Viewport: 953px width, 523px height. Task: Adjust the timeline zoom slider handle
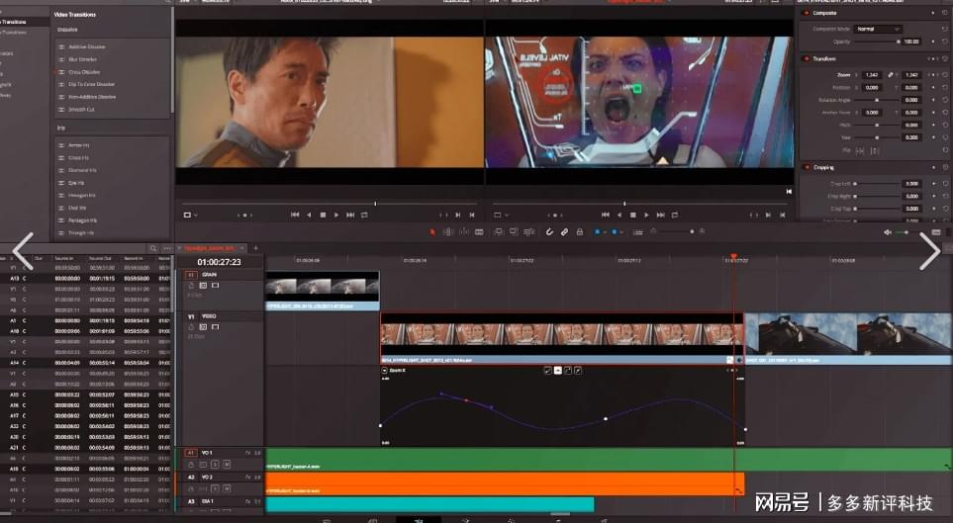692,231
